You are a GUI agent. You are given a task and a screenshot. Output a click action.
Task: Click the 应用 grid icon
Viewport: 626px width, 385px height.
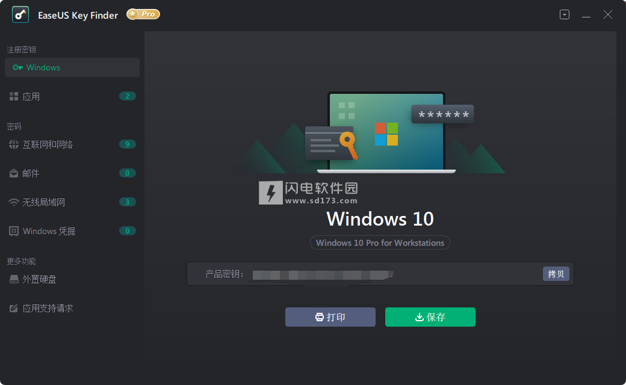14,96
